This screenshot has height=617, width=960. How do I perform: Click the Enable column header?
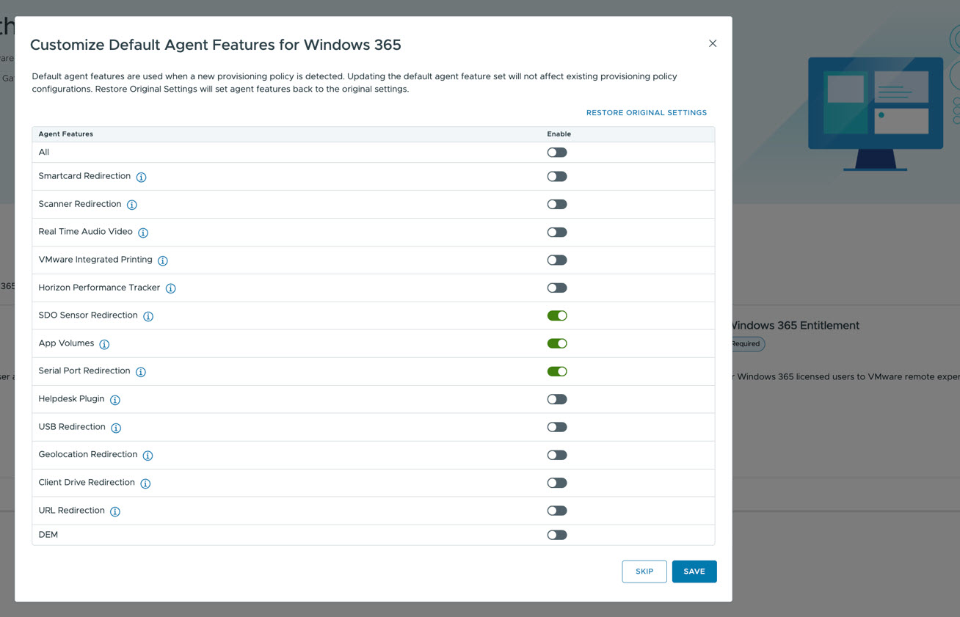click(559, 134)
